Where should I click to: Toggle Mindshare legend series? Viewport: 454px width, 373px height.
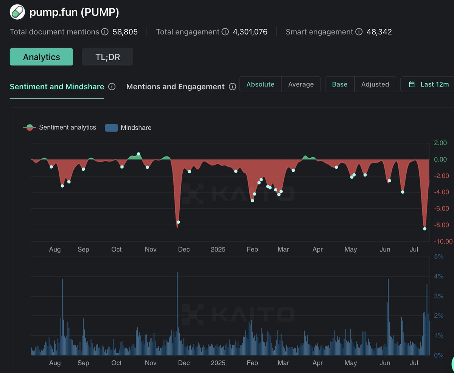[x=128, y=127]
